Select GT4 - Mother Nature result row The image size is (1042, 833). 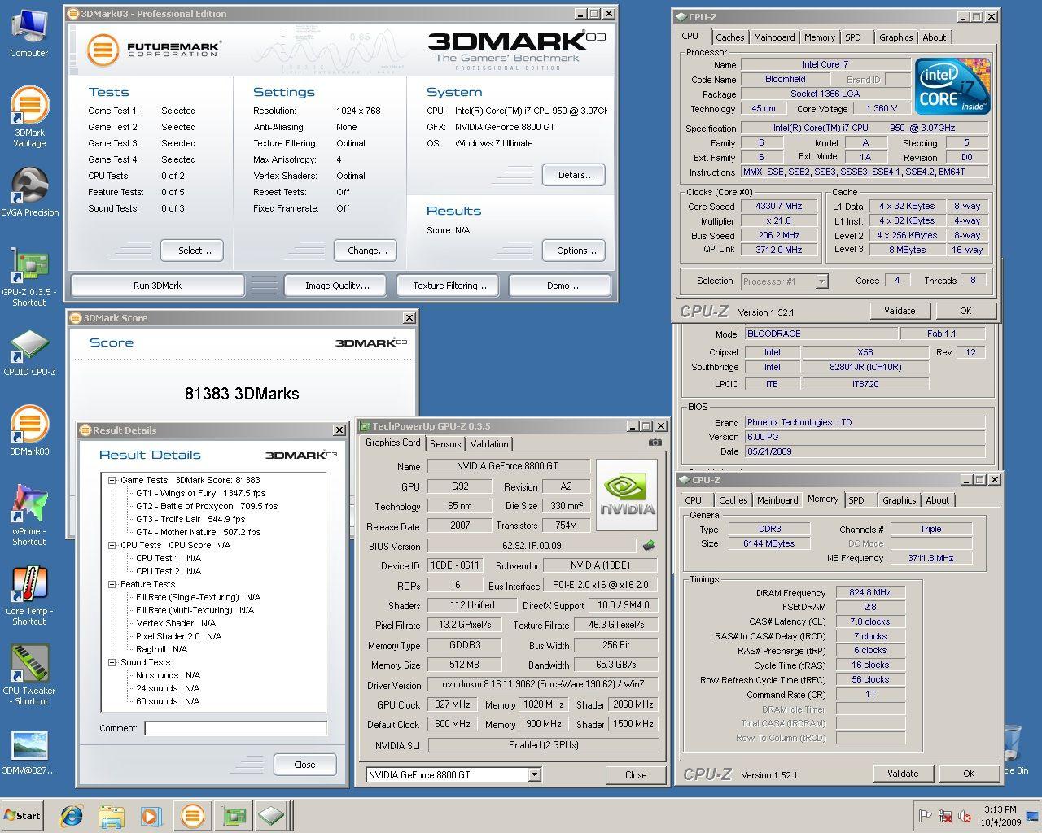tap(198, 532)
